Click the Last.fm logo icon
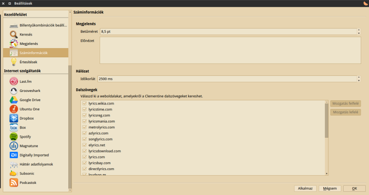The height and width of the screenshot is (195, 369). tap(14, 81)
